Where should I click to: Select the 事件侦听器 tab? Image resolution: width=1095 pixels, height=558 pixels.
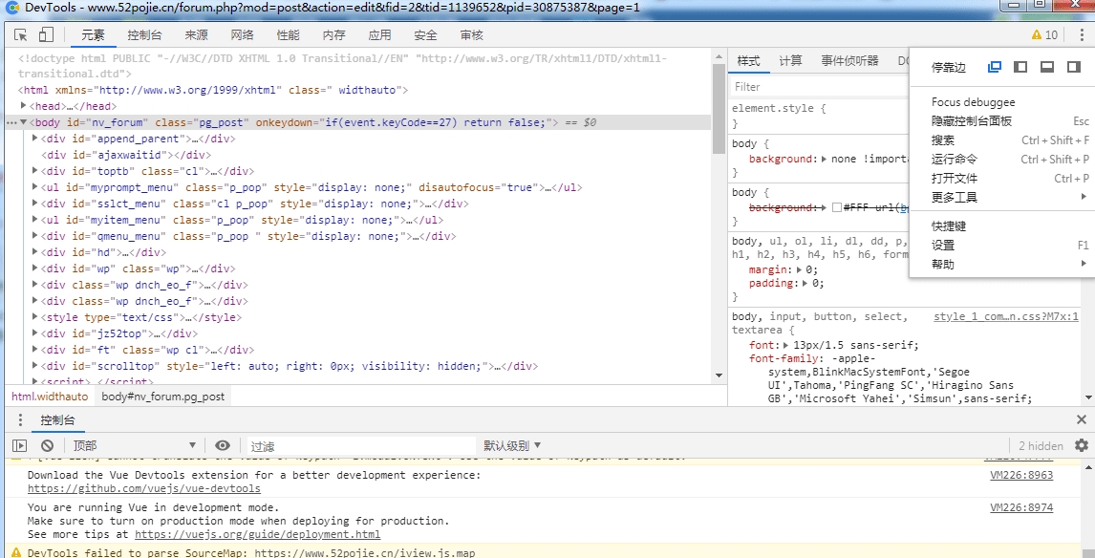coord(849,61)
